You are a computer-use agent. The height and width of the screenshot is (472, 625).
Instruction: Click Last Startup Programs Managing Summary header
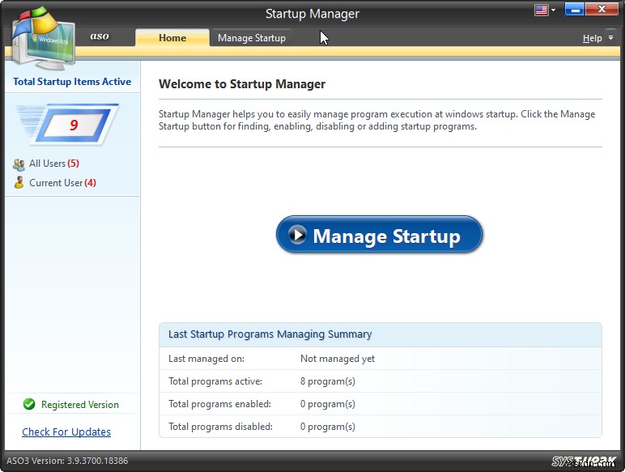click(x=270, y=334)
